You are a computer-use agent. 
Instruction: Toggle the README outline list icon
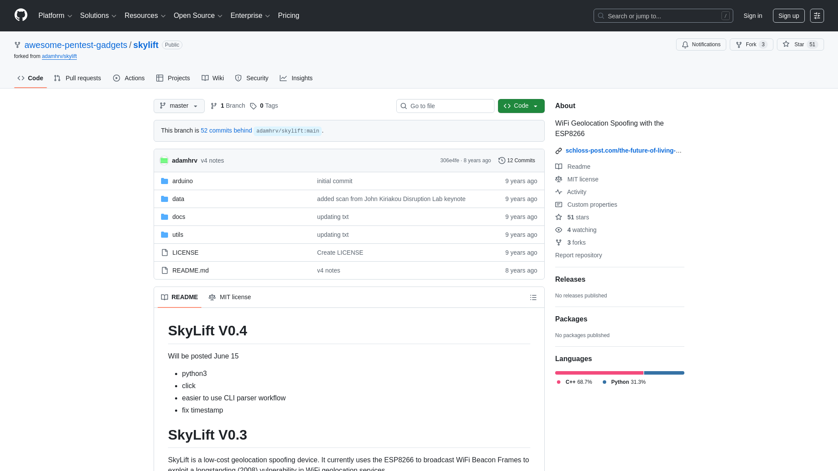pyautogui.click(x=533, y=297)
